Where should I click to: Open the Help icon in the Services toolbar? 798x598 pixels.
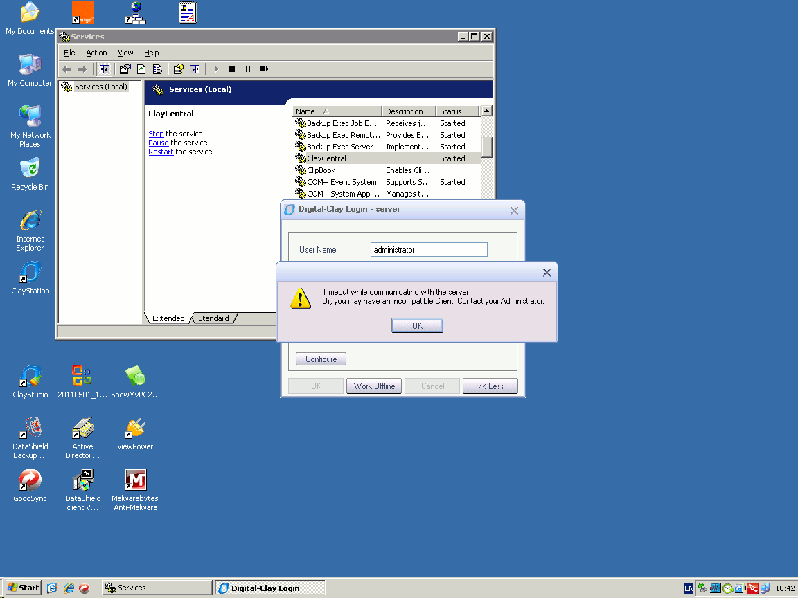pyautogui.click(x=179, y=69)
